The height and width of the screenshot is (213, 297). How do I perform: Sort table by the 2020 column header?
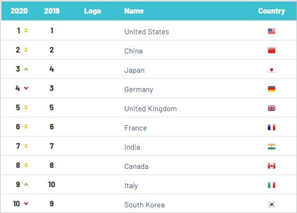point(19,11)
